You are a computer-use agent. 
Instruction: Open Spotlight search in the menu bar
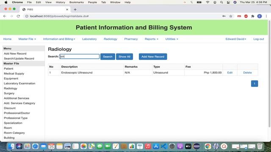coord(221,2)
